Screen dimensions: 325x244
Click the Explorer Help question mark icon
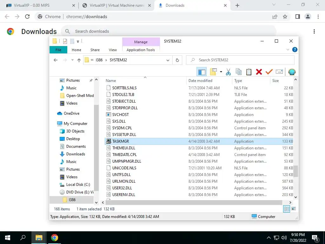(x=295, y=50)
